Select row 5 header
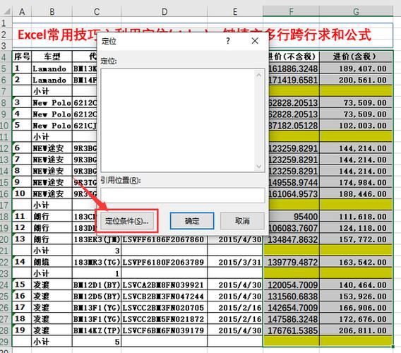The height and width of the screenshot is (353, 401). [6, 68]
